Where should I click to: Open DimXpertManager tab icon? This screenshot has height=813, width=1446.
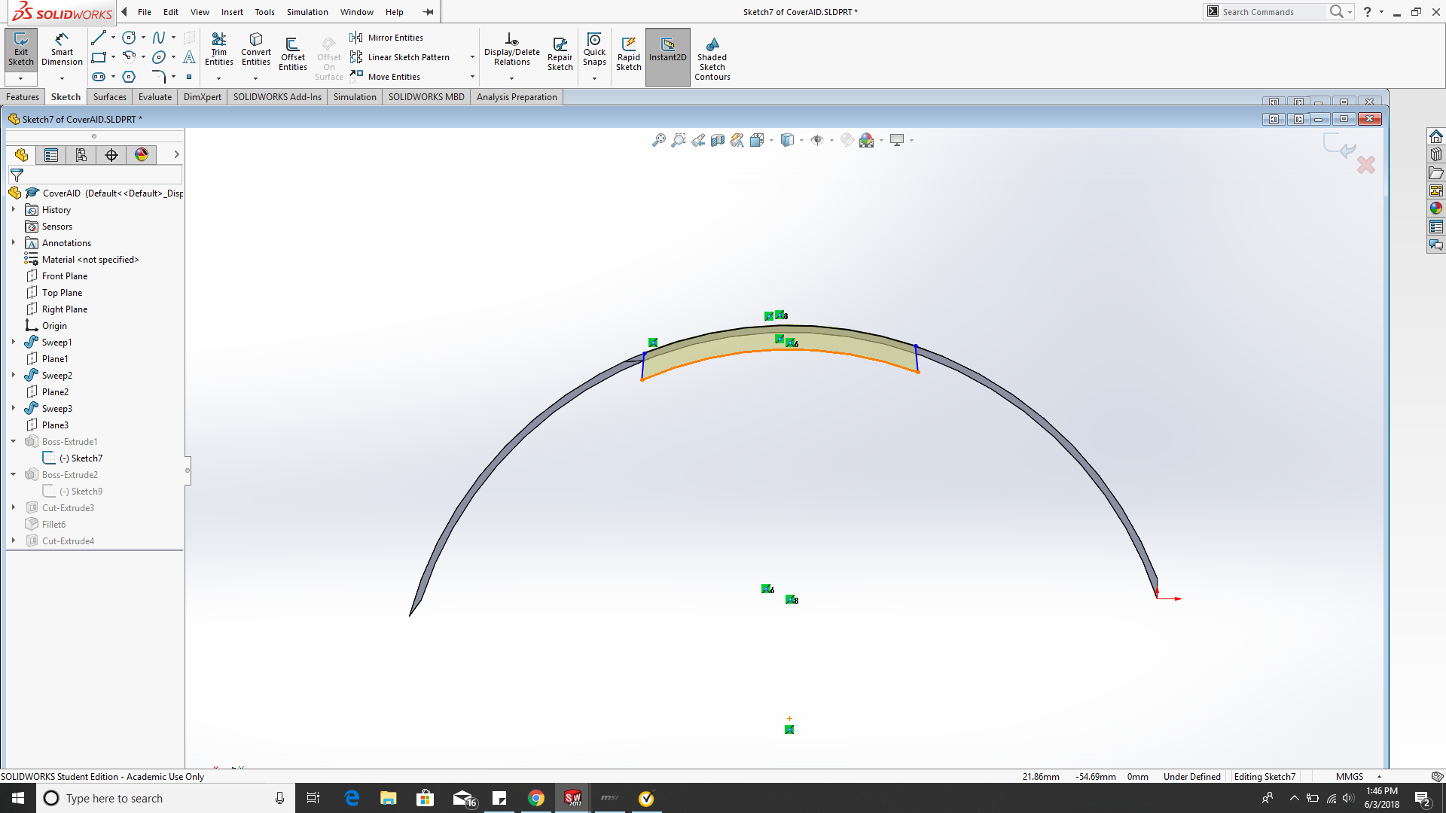[x=111, y=155]
